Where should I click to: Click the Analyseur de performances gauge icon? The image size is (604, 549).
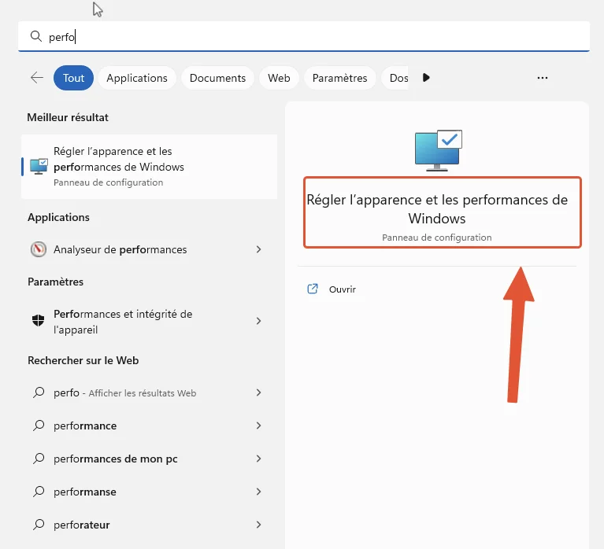[39, 249]
